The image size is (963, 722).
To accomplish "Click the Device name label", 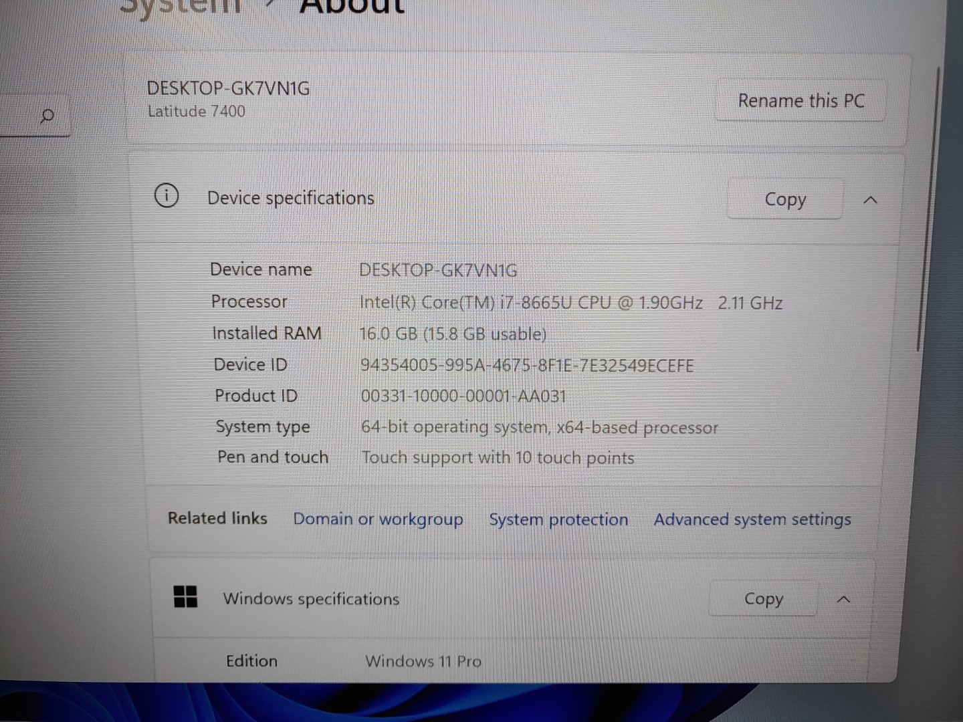I will 261,269.
